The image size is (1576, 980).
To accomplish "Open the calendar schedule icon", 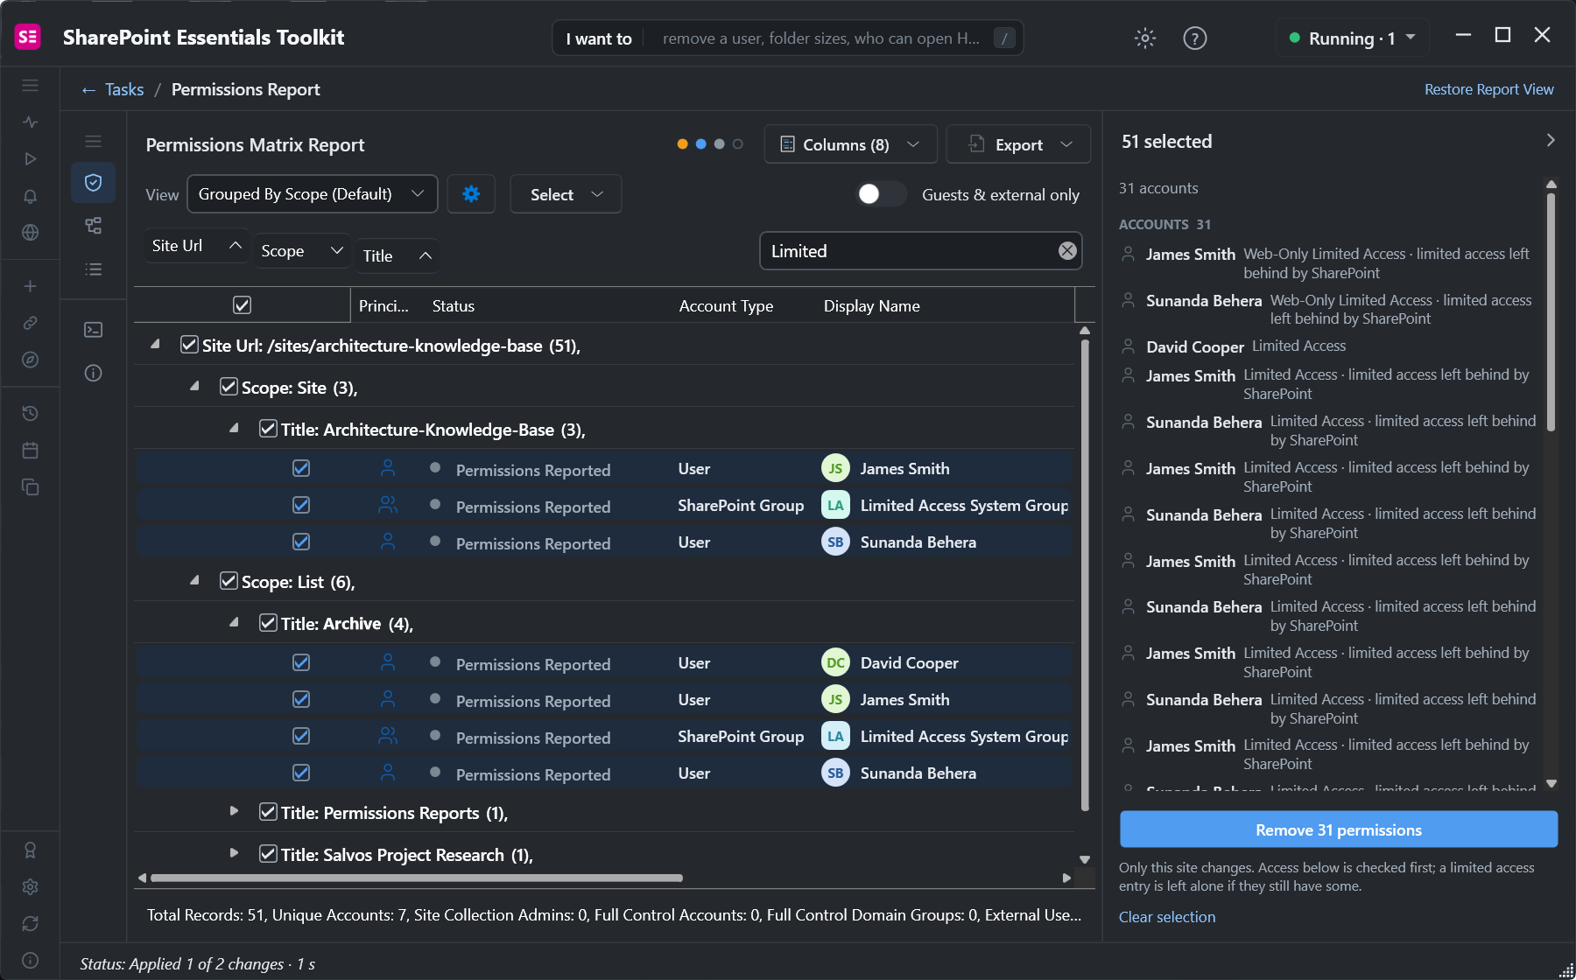I will (31, 451).
